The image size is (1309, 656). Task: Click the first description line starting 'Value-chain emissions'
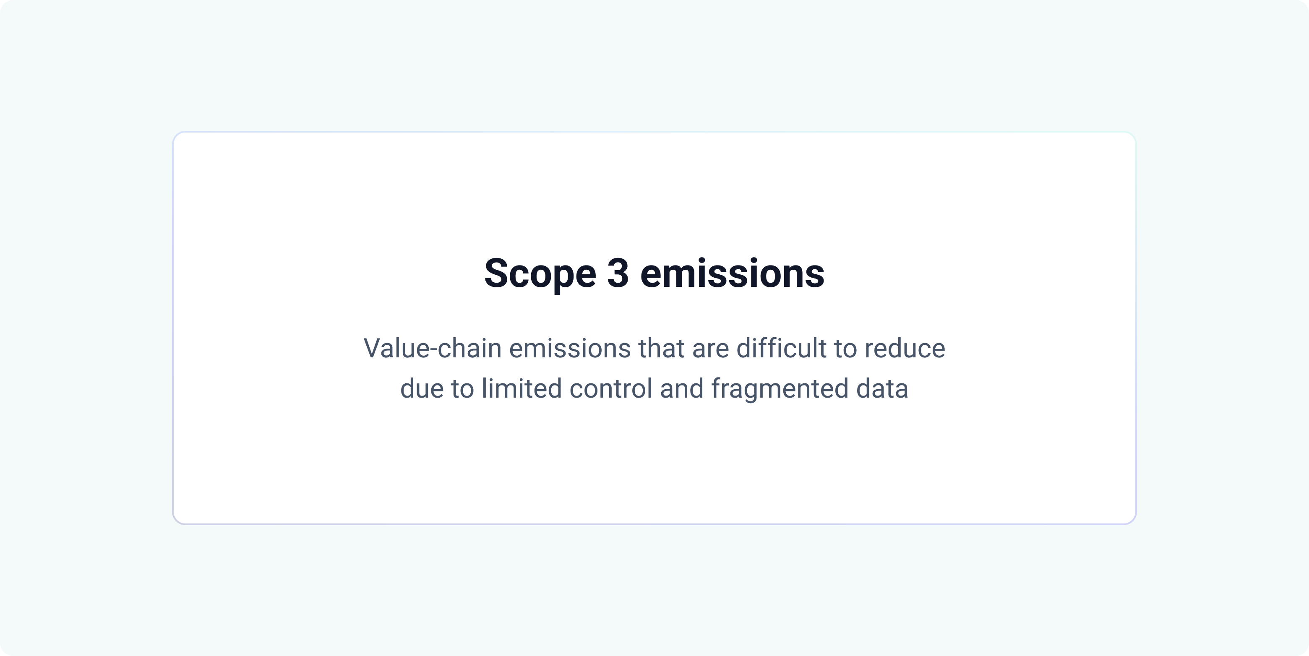[x=654, y=349]
